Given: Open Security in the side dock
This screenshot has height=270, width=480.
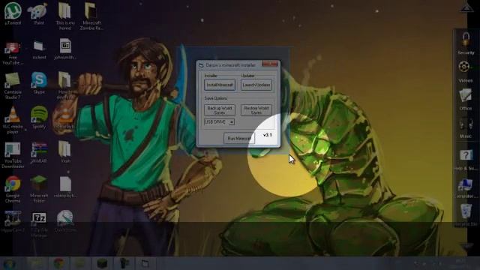Looking at the screenshot, I should [x=466, y=43].
